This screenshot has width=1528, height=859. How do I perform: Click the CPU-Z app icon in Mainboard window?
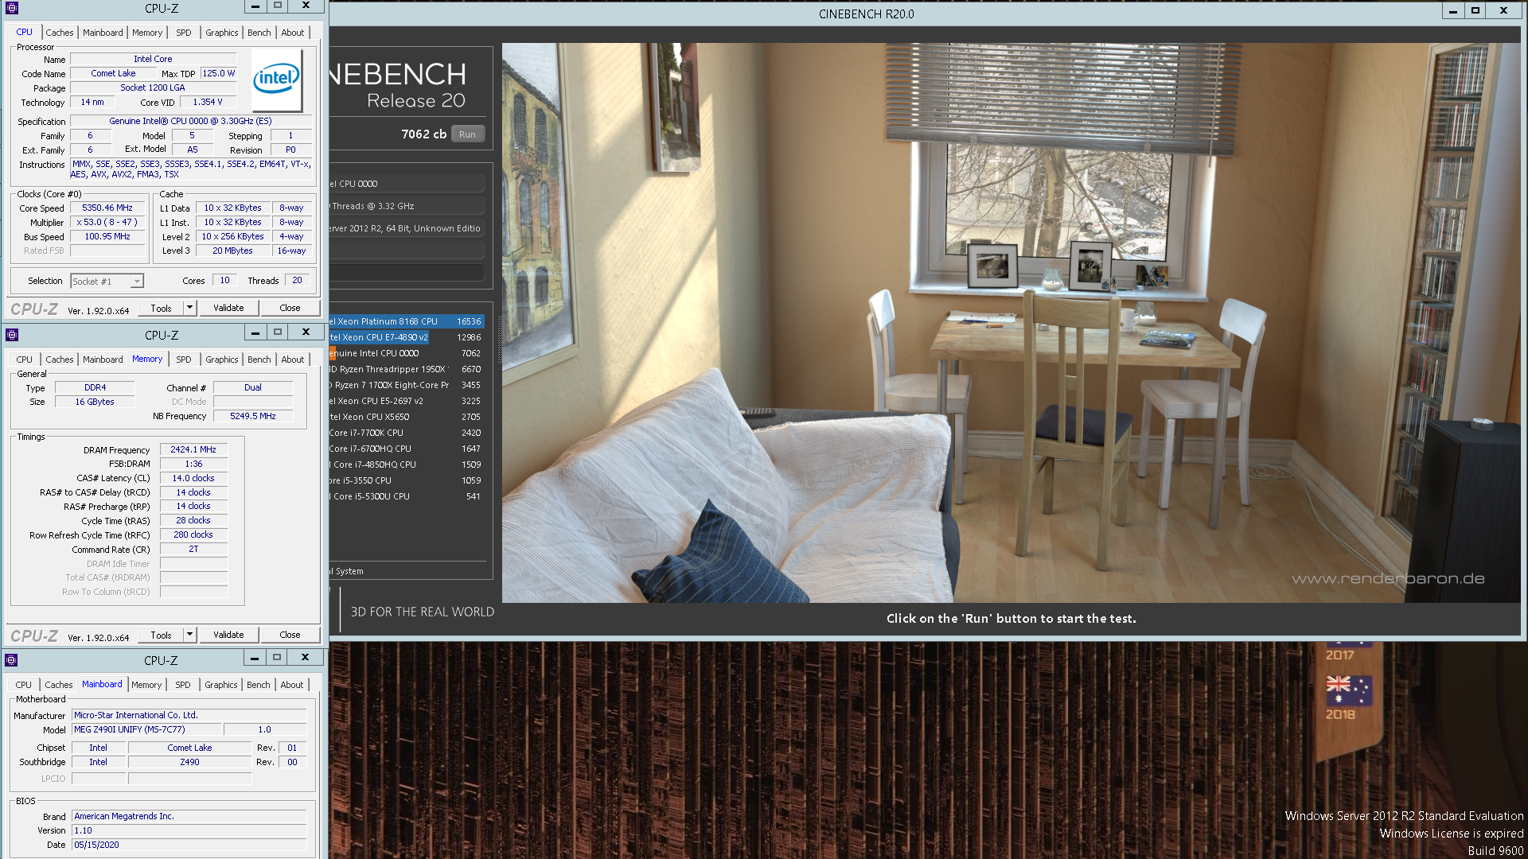click(11, 659)
